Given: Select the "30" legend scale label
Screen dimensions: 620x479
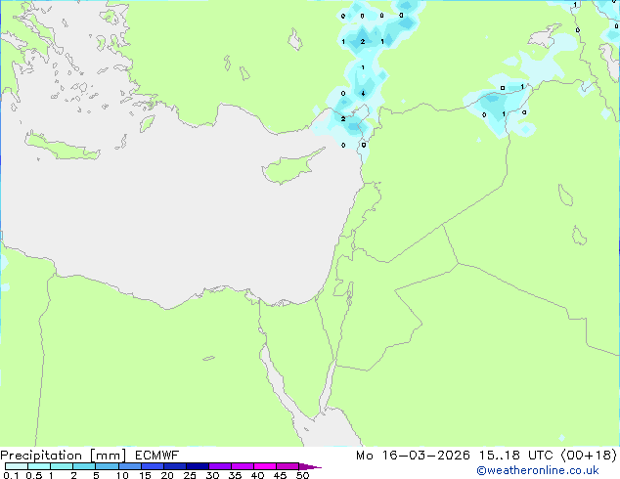Looking at the screenshot, I should [212, 475].
